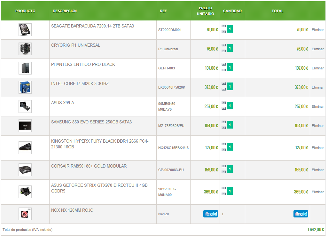
Task: Select quantity field of Intel Core i7-5820K
Action: [x=230, y=86]
